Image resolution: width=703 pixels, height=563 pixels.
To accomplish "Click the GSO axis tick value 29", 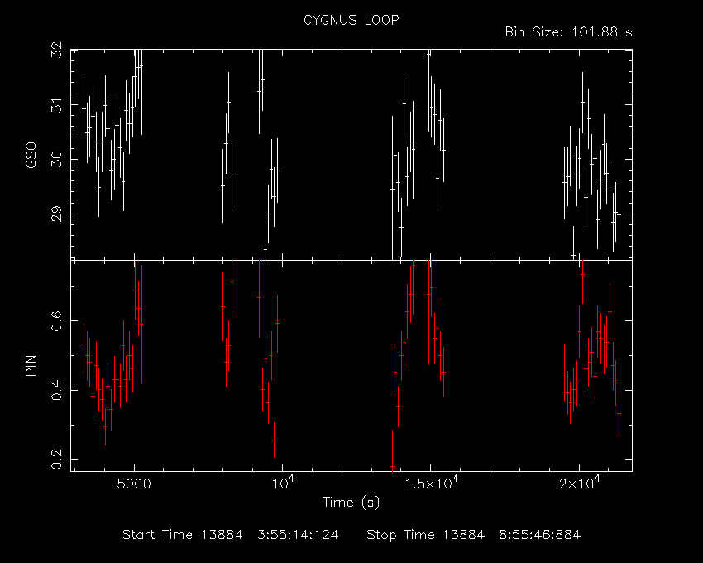I will 57,214.
